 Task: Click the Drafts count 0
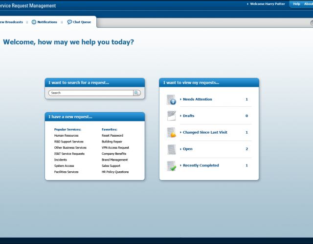(x=246, y=116)
